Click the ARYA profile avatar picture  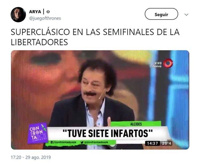[x=18, y=15]
